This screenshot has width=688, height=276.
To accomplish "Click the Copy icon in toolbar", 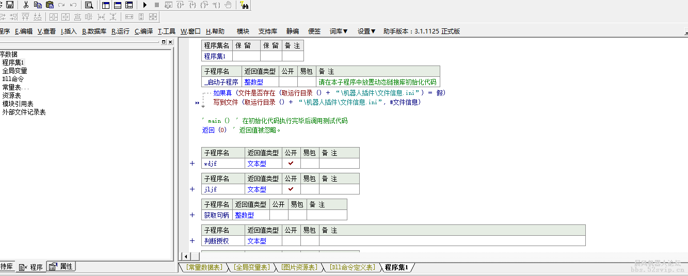I will tap(38, 5).
